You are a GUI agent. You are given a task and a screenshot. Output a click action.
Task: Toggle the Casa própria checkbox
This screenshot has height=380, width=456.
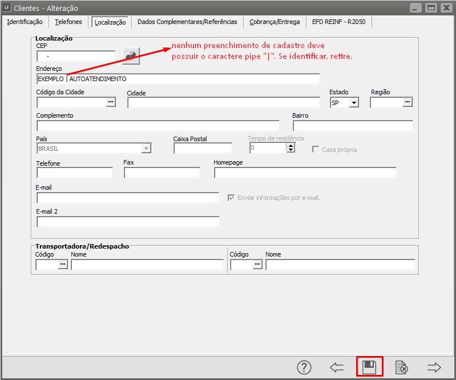[x=316, y=150]
